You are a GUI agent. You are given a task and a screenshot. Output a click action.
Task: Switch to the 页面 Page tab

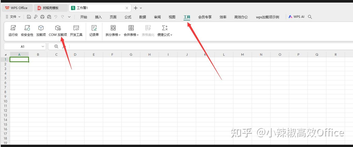pyautogui.click(x=113, y=17)
